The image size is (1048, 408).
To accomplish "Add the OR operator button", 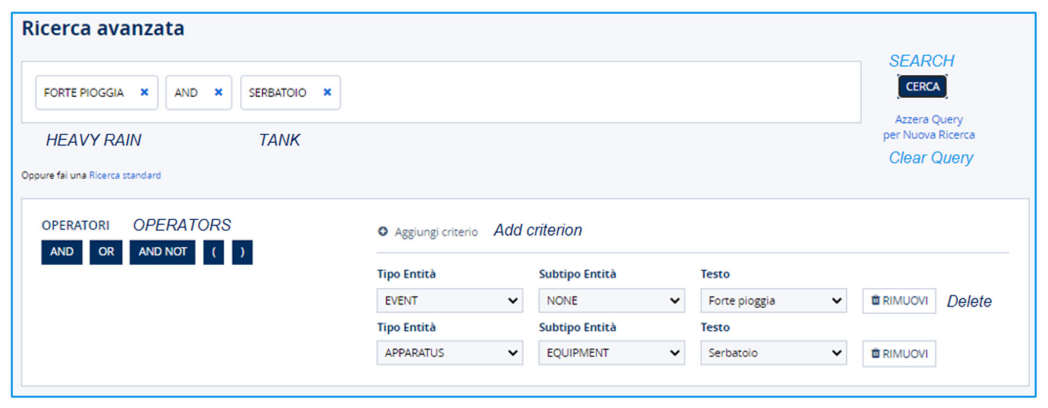I will pyautogui.click(x=106, y=252).
